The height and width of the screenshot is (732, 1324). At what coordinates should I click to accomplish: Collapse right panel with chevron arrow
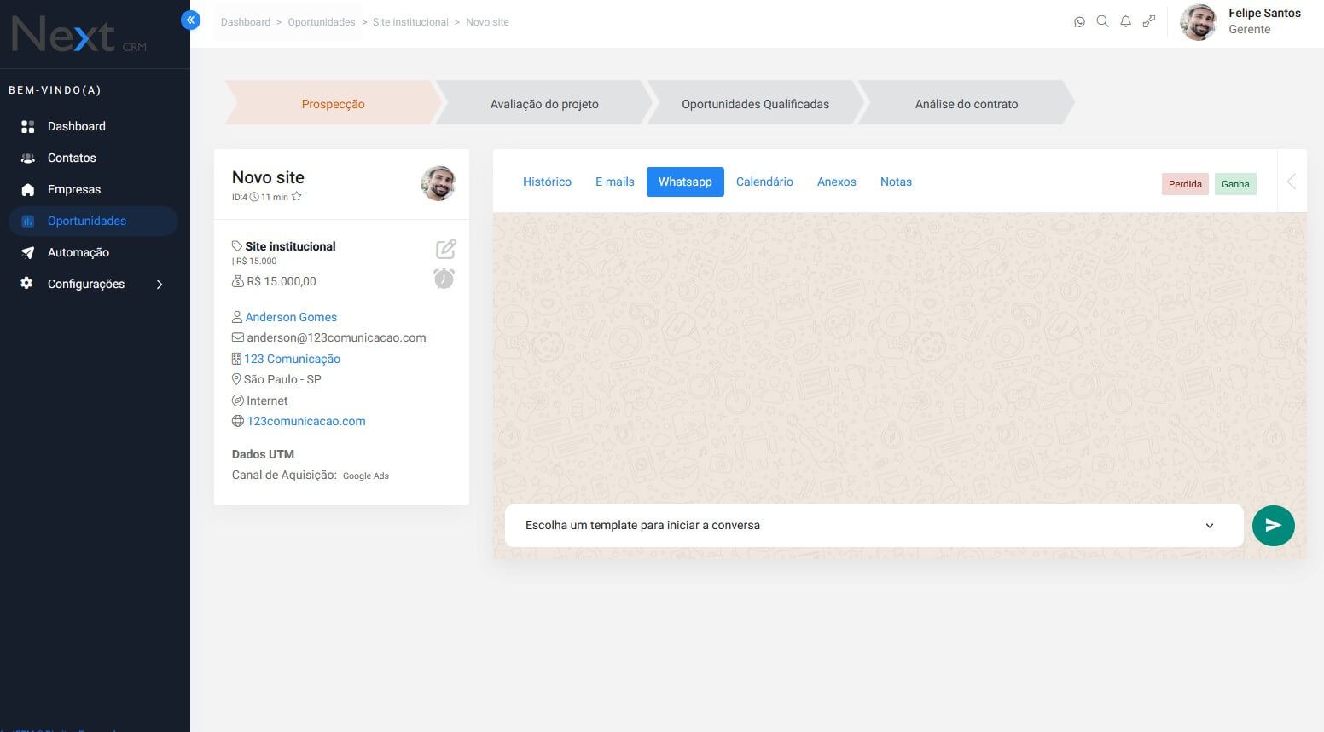coord(1292,182)
